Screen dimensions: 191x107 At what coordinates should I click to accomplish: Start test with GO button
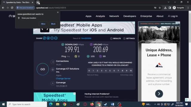43,69
